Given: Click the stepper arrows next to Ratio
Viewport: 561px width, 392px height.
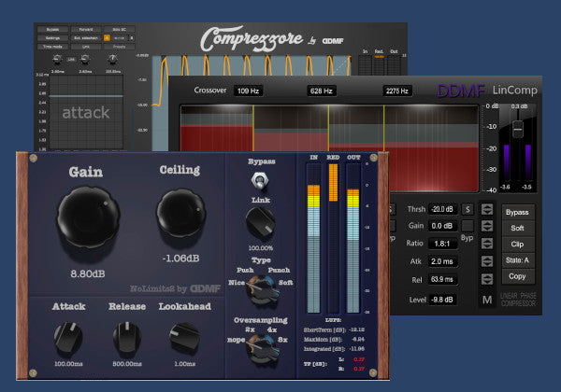Looking at the screenshot, I should 487,244.
